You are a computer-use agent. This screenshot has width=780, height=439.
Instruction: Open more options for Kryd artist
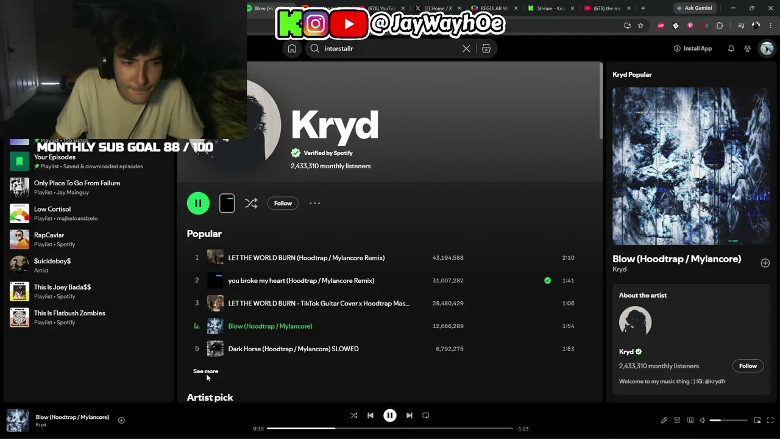(x=314, y=204)
